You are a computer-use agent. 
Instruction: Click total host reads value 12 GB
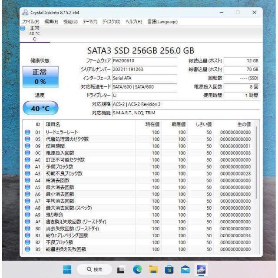242,61
